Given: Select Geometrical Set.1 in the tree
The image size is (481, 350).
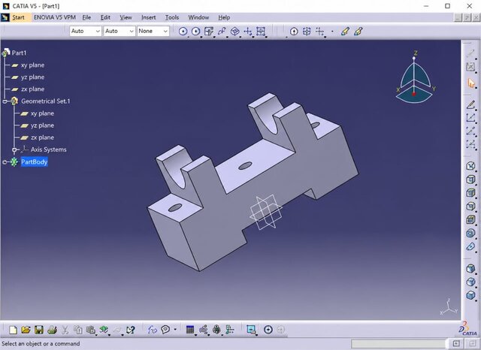Looking at the screenshot, I should [45, 101].
